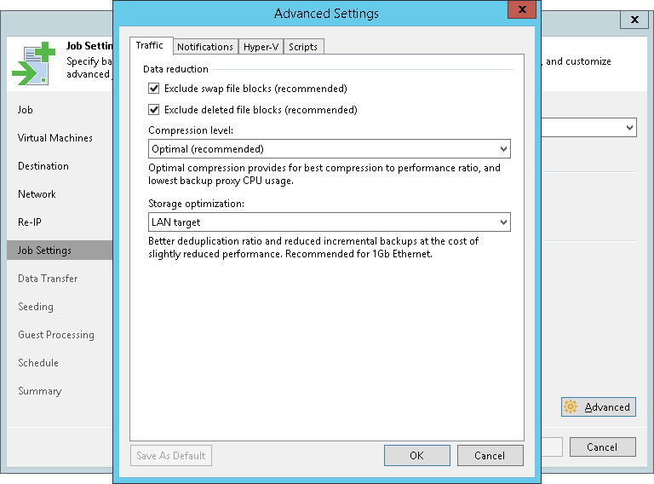Screen dimensions: 654x484
Task: Open the Network step in sidebar
Action: [x=37, y=194]
